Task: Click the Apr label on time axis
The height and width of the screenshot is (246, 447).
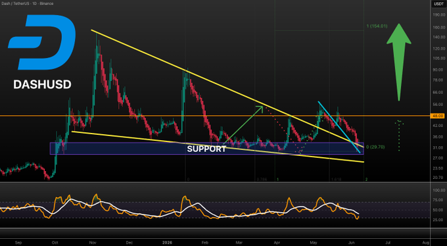Action: [x=277, y=243]
